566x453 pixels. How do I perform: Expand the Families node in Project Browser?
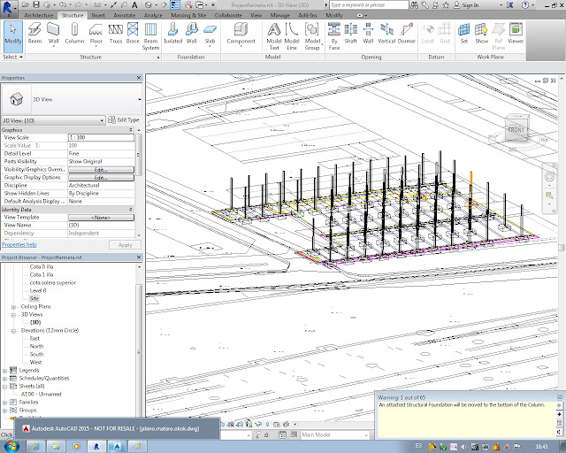(6, 403)
